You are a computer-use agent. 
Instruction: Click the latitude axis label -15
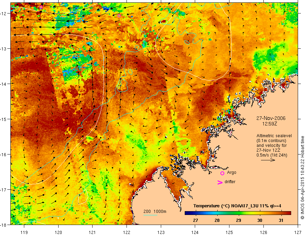(x=4, y=119)
